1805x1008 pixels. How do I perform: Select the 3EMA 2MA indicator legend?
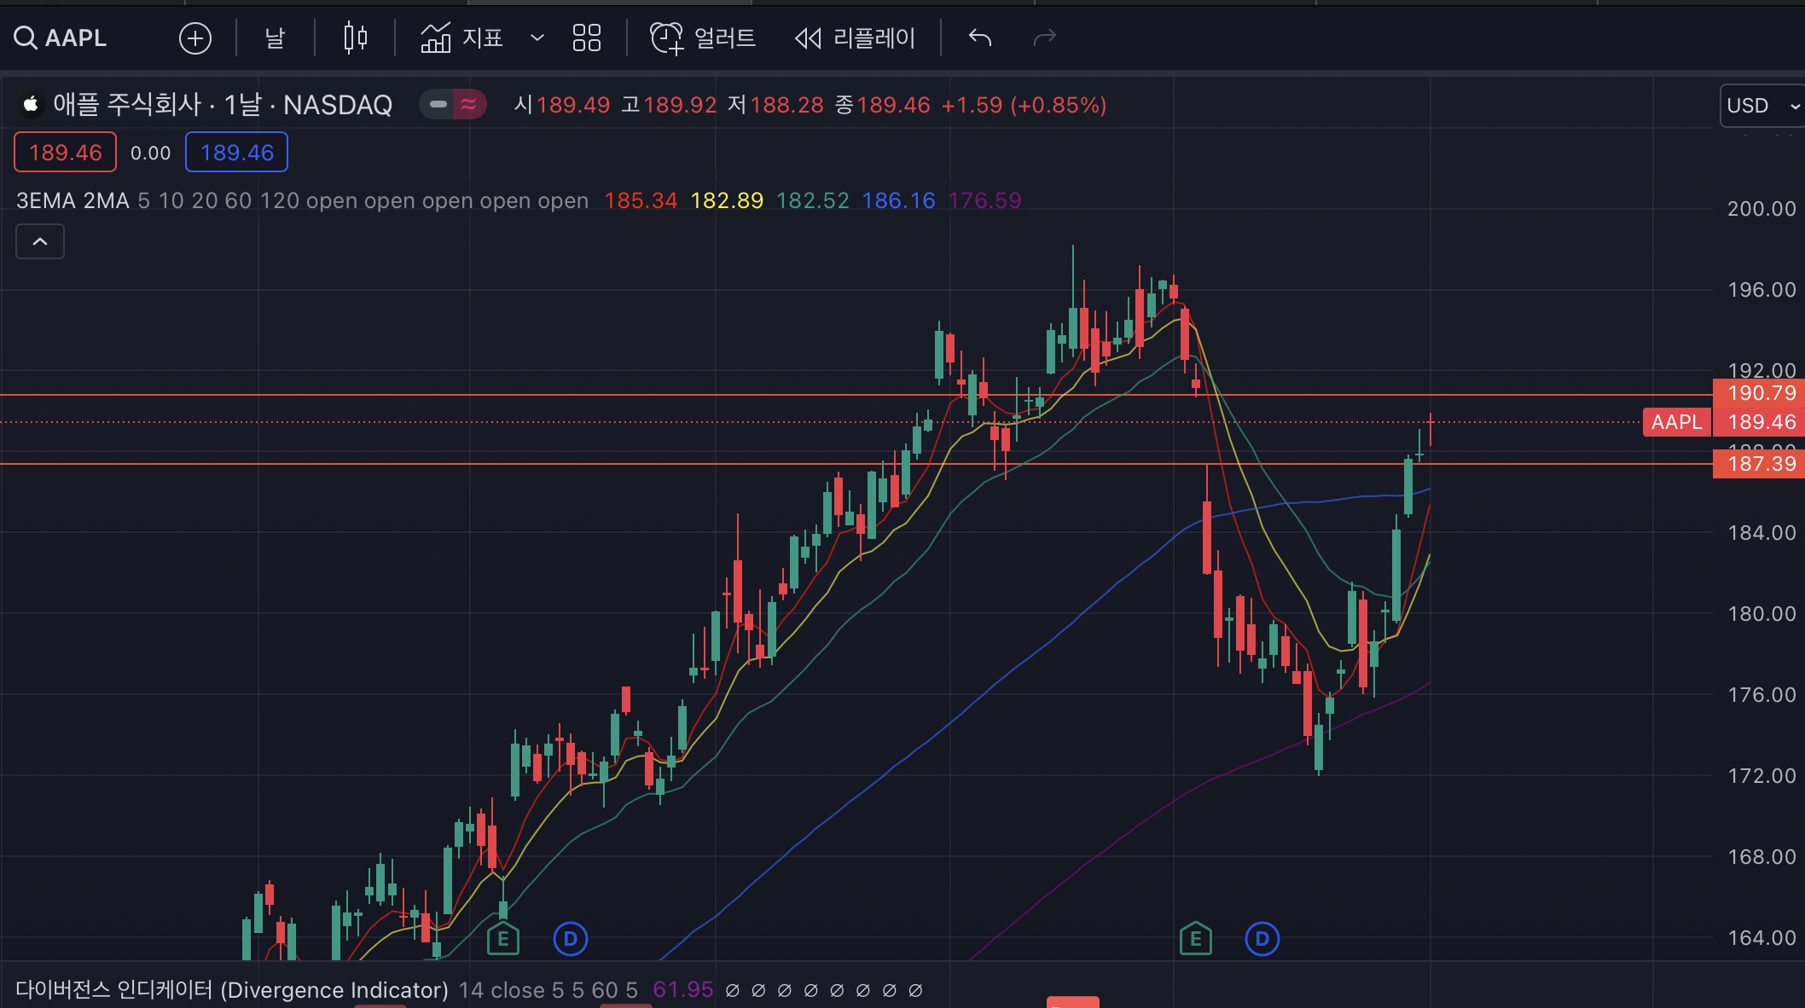73,200
